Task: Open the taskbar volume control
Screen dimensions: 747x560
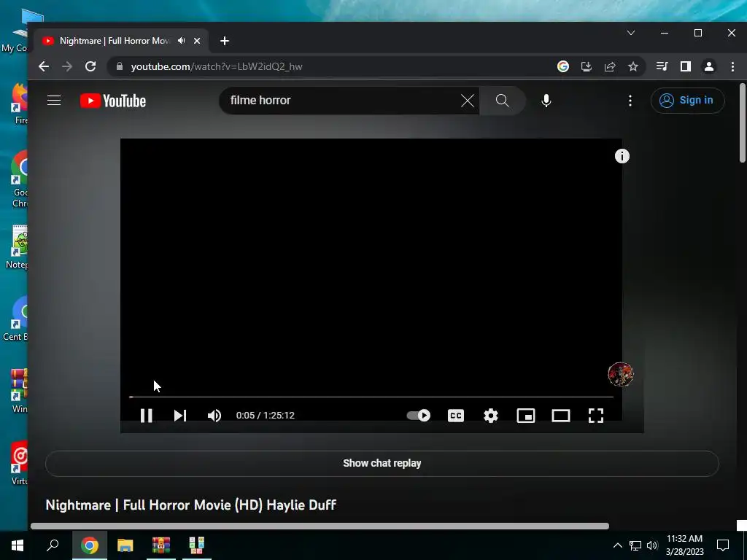Action: (652, 545)
